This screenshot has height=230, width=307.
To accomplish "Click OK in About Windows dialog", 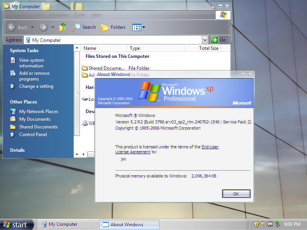I will coord(236,194).
